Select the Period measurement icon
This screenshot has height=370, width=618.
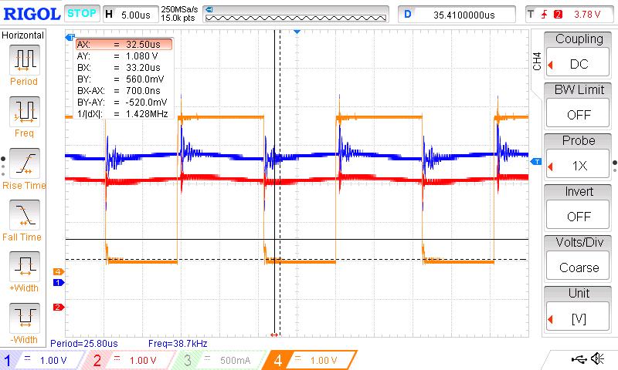point(25,60)
